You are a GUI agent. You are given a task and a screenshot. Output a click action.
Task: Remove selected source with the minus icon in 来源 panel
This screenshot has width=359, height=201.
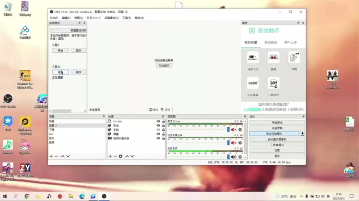[x=115, y=156]
